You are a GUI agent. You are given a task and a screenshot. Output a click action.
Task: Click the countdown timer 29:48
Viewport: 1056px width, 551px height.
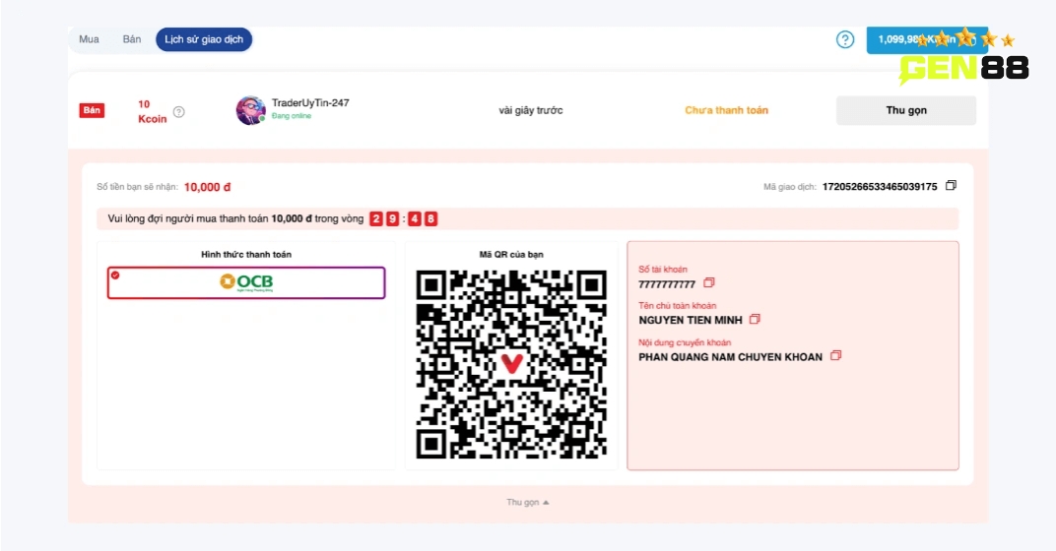[x=404, y=218]
